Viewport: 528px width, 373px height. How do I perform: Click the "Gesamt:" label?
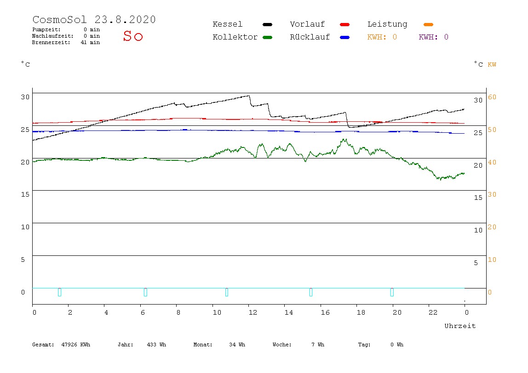coord(43,345)
